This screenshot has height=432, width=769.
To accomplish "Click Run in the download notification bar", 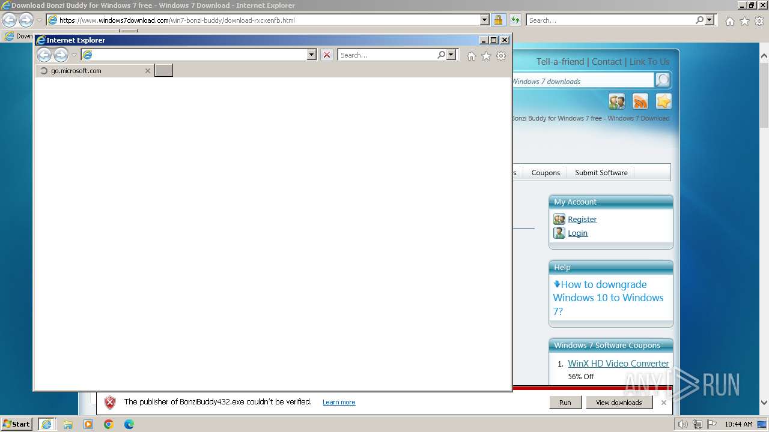I will (x=565, y=403).
